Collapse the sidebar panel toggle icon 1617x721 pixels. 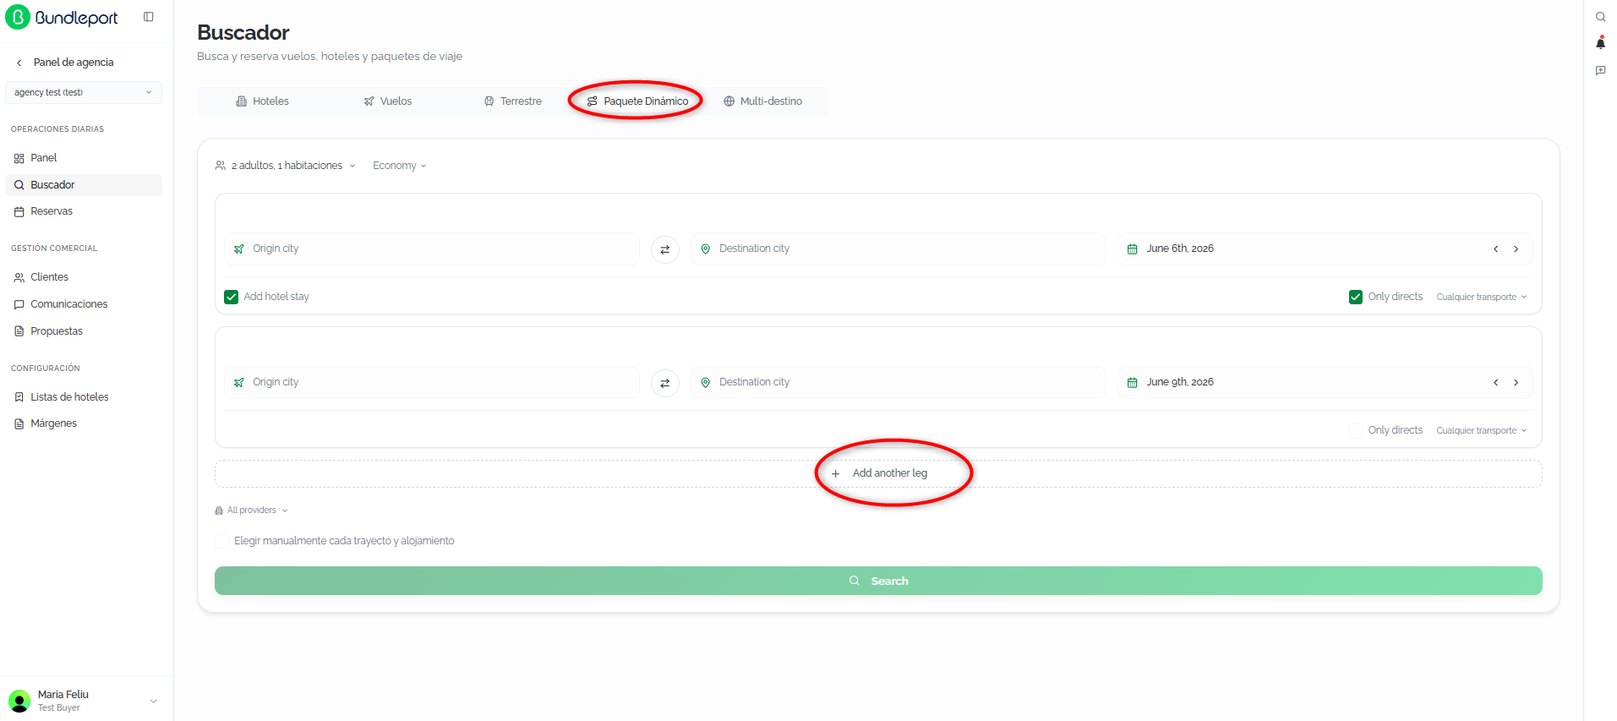click(149, 17)
